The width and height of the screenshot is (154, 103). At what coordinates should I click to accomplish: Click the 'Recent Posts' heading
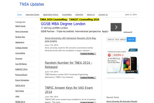(x=113, y=97)
